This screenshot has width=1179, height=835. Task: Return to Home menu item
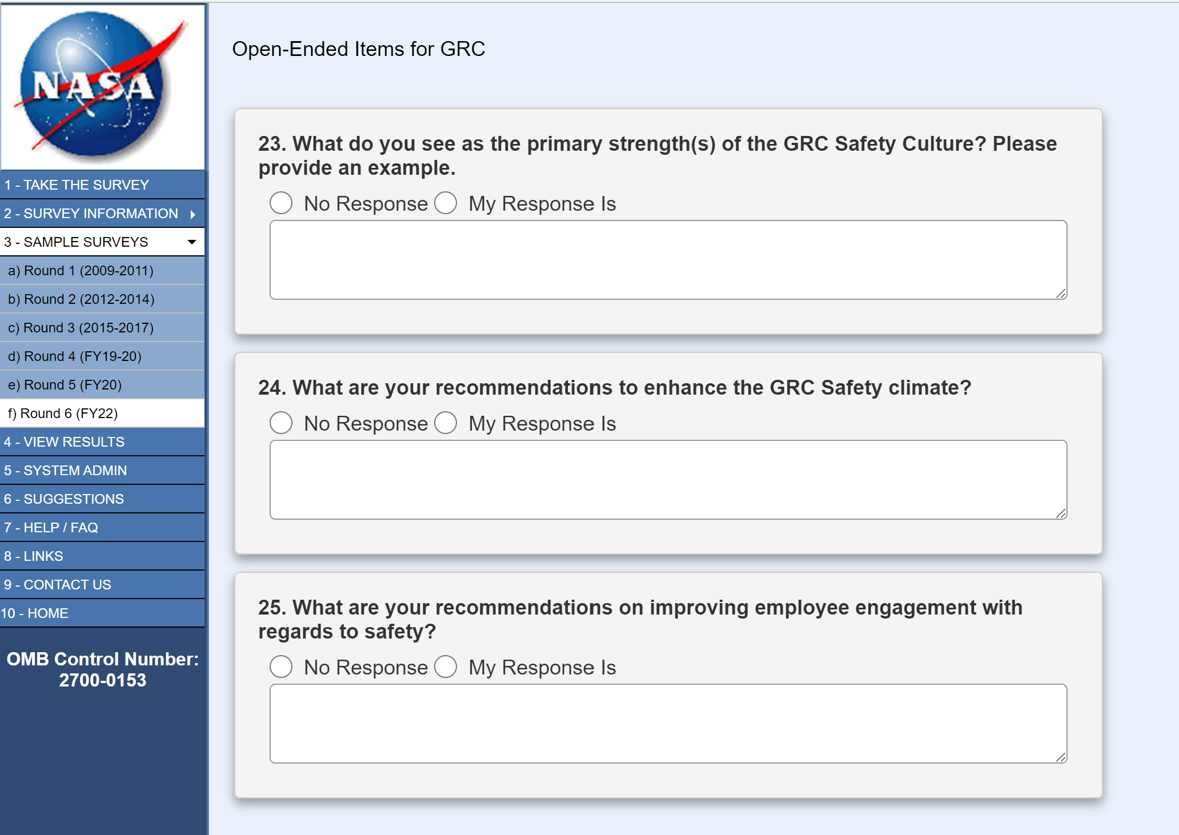34,613
